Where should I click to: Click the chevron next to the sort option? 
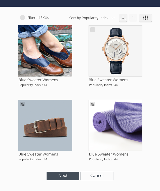click(x=113, y=18)
